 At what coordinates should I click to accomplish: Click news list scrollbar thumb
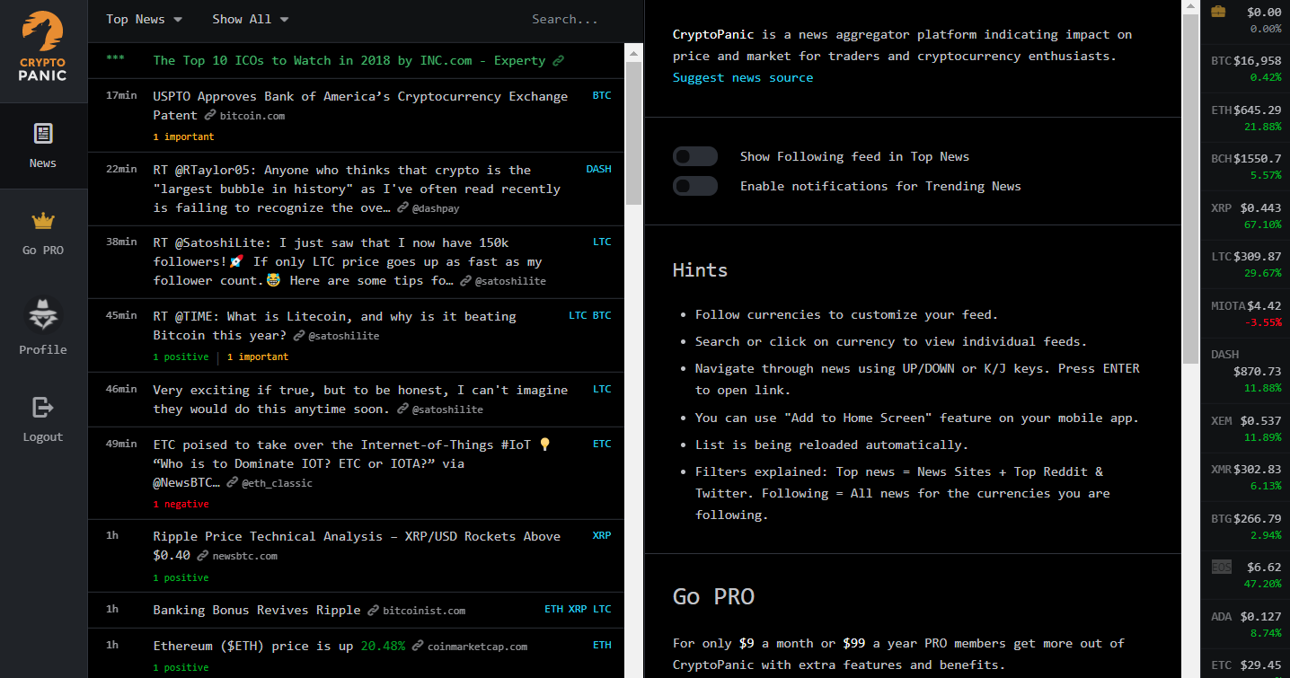point(633,134)
